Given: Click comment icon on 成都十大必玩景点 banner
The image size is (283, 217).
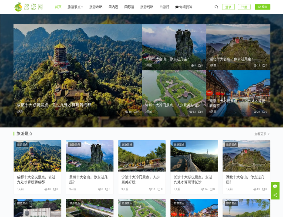Looking at the screenshot, I should tap(135, 112).
